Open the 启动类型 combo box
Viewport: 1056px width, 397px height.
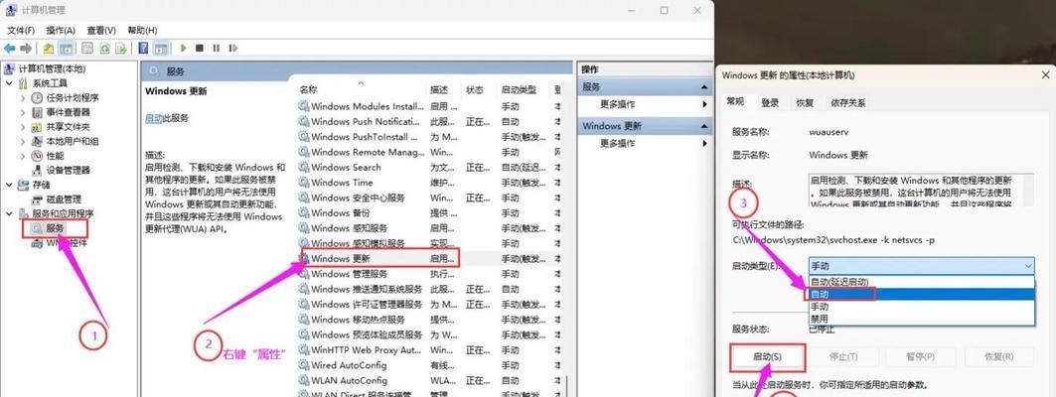[x=921, y=266]
